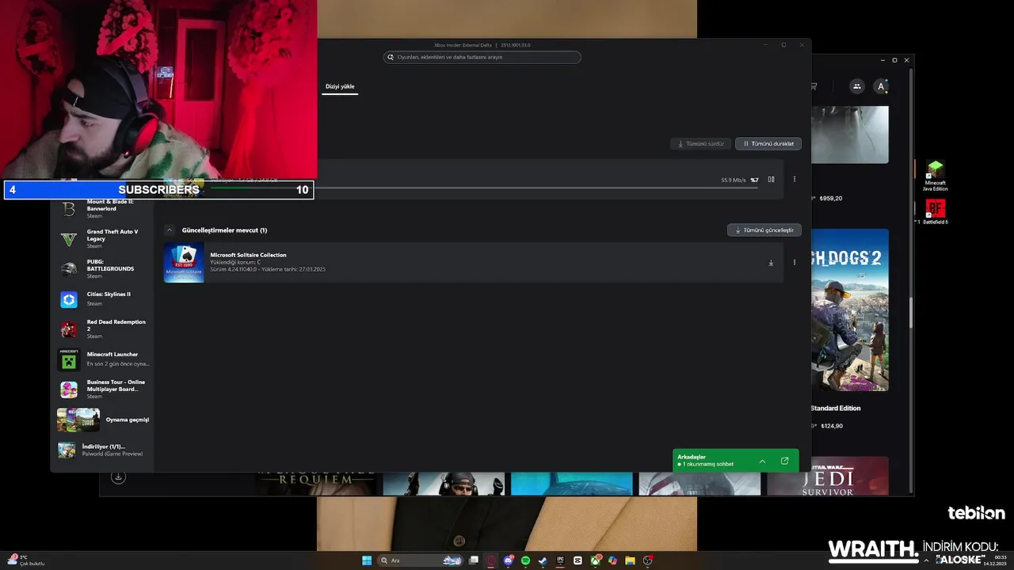Pop out the Arkadaşlar chat window
Image resolution: width=1014 pixels, height=570 pixels.
(x=784, y=461)
